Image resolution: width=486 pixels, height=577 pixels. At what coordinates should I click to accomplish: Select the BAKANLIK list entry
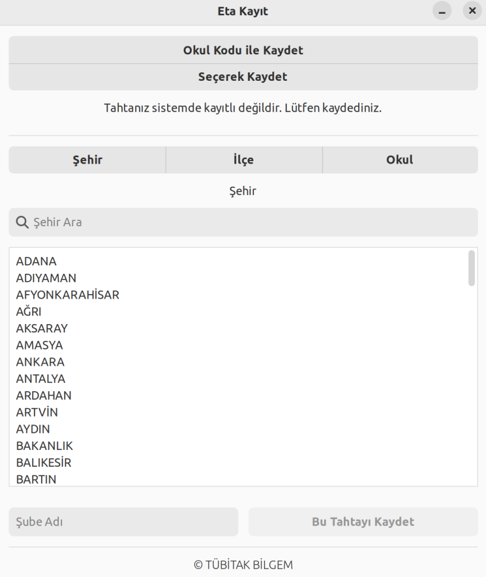coord(44,446)
